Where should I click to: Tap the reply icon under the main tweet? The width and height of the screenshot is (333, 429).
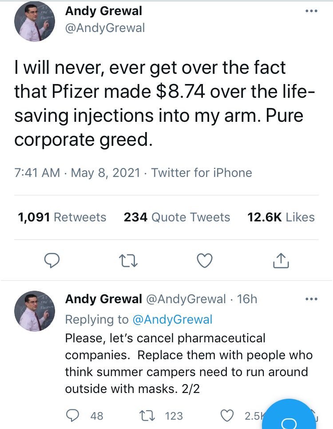click(x=52, y=261)
